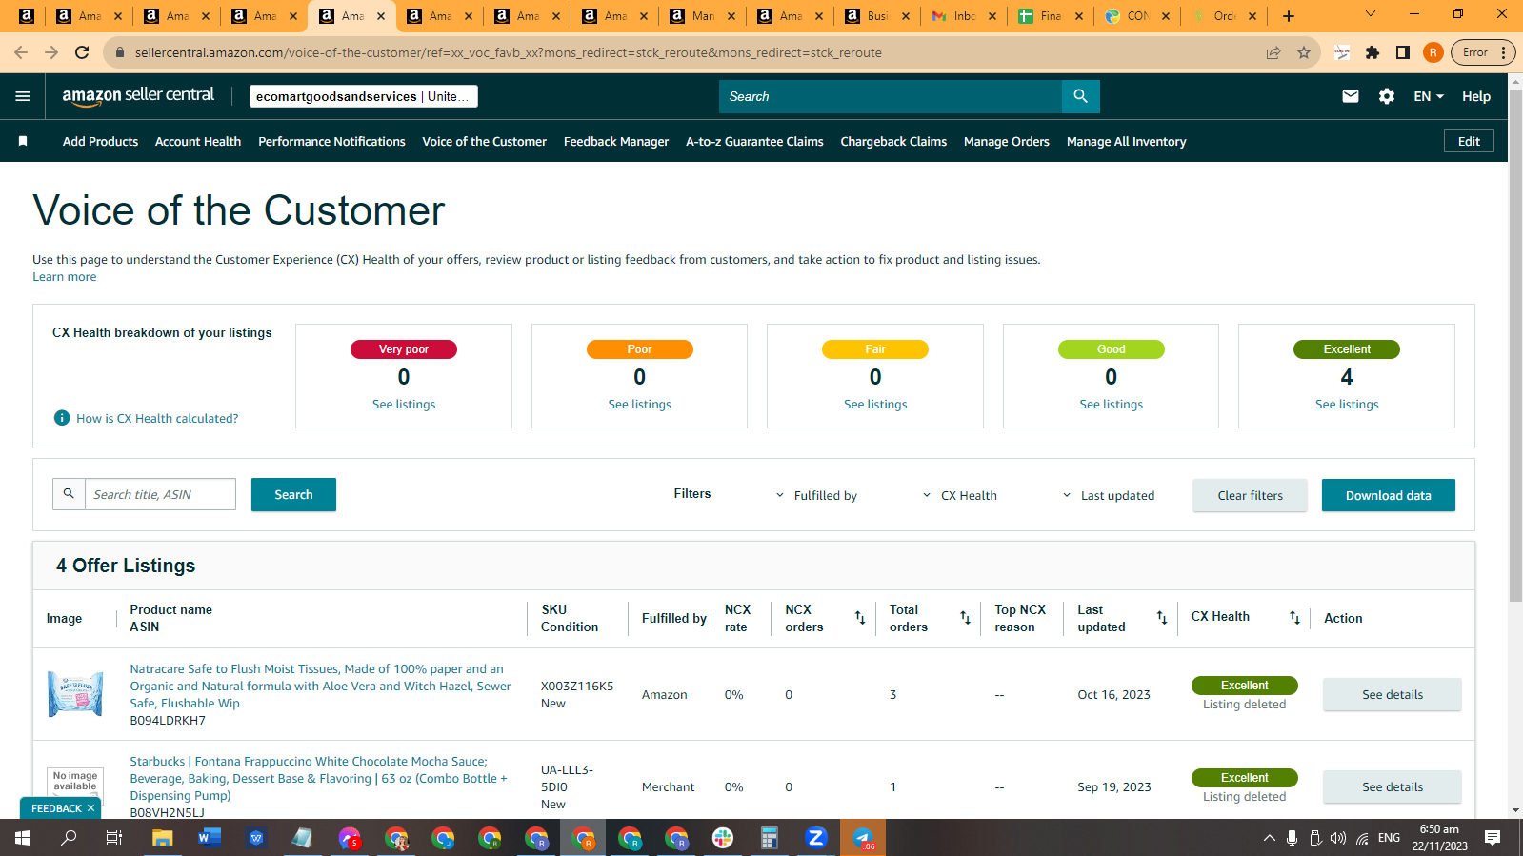Screen dimensions: 1523x856
Task: Open the Chrome tab search chevron
Action: (1371, 14)
